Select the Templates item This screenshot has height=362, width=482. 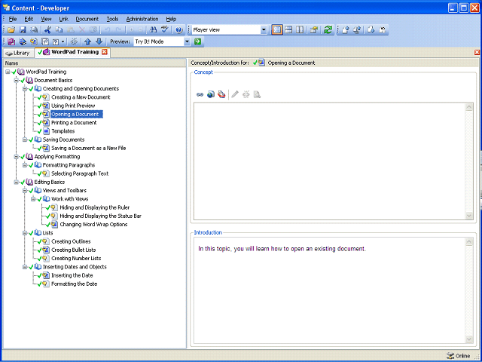coord(63,131)
